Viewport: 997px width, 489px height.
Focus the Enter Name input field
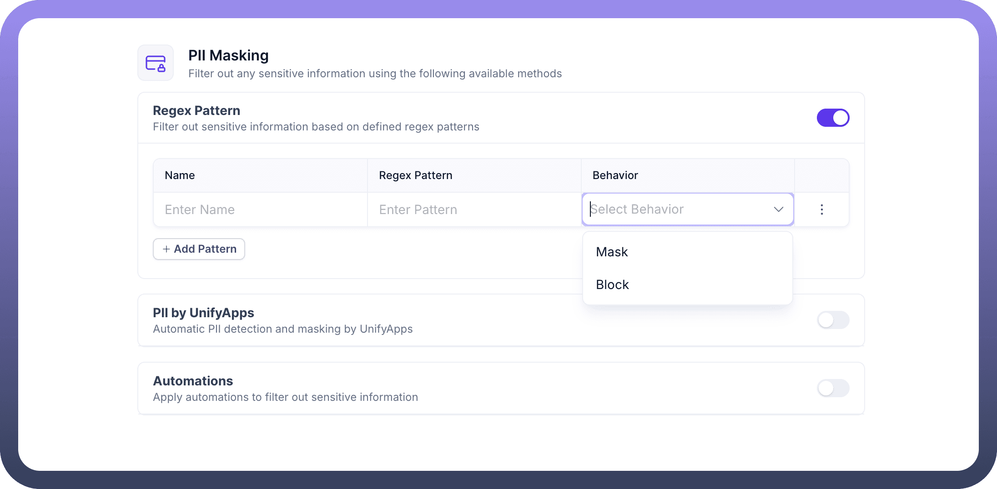pyautogui.click(x=260, y=210)
